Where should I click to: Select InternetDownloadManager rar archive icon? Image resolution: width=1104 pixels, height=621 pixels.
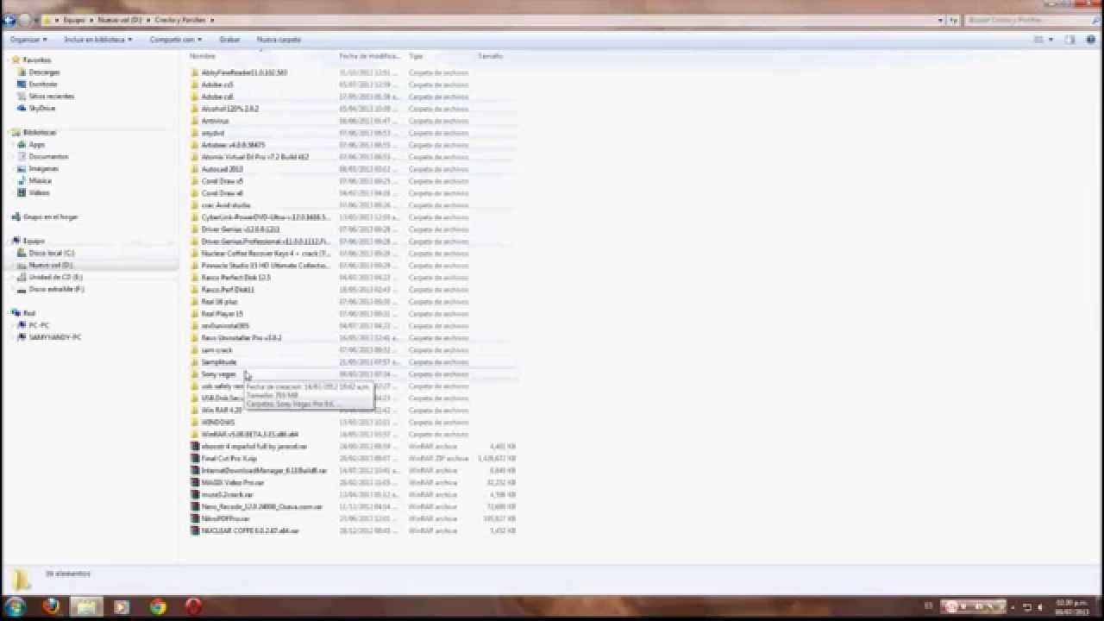click(x=195, y=472)
